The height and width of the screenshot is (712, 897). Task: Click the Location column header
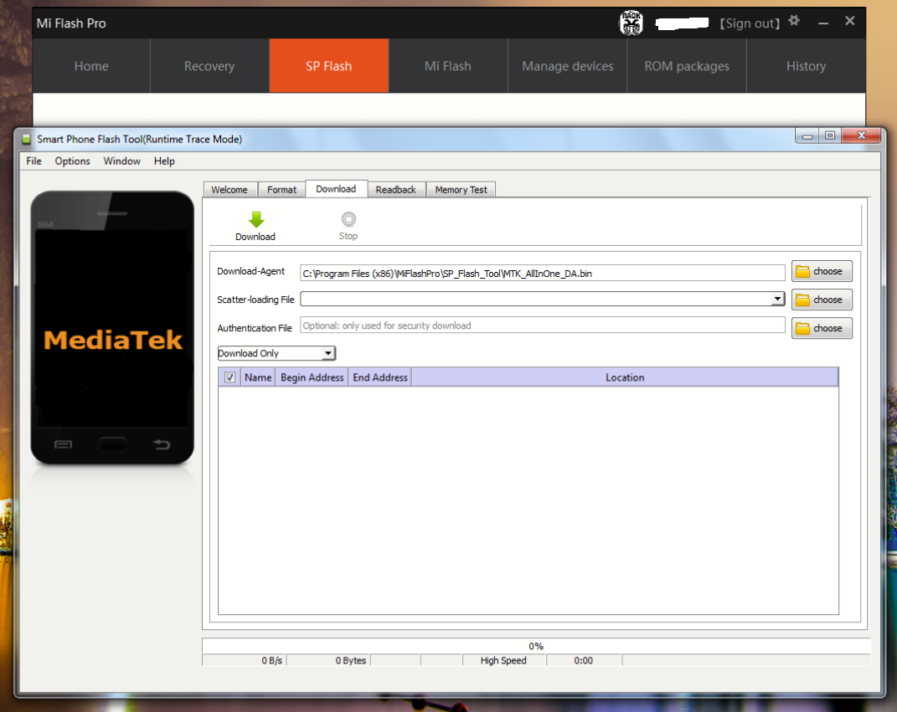pos(625,377)
